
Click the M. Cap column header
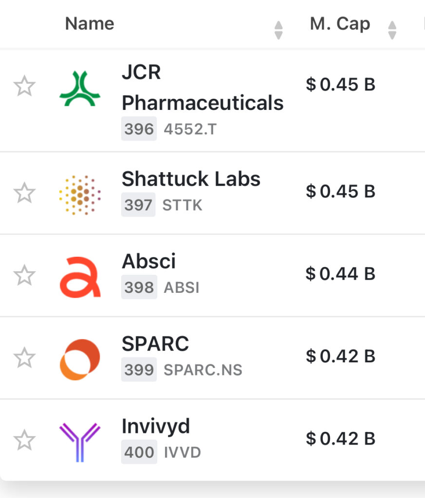(x=340, y=23)
